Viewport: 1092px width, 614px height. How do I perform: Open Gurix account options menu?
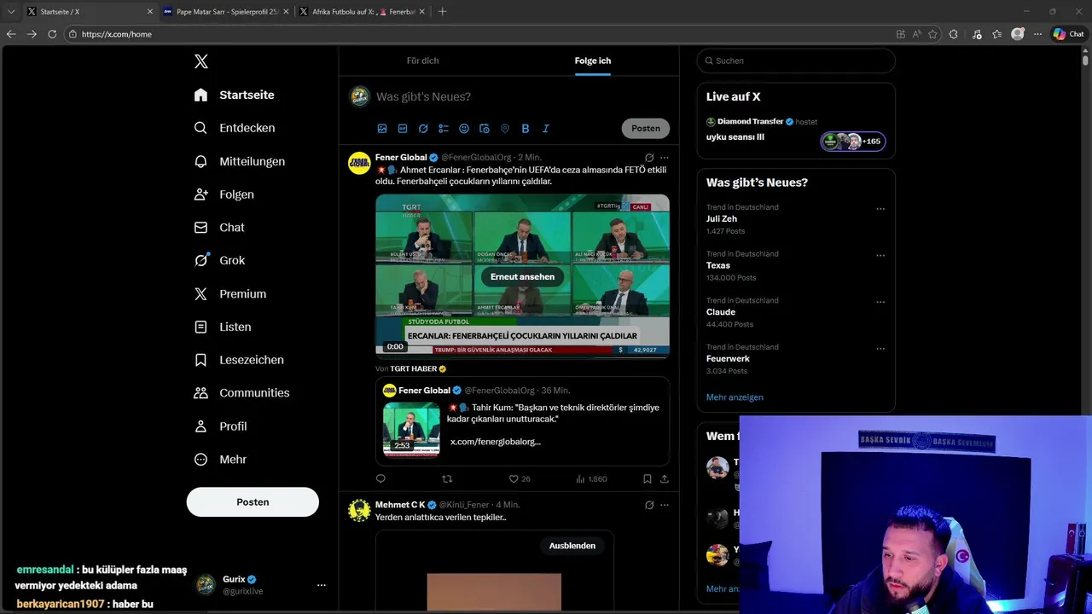tap(322, 585)
